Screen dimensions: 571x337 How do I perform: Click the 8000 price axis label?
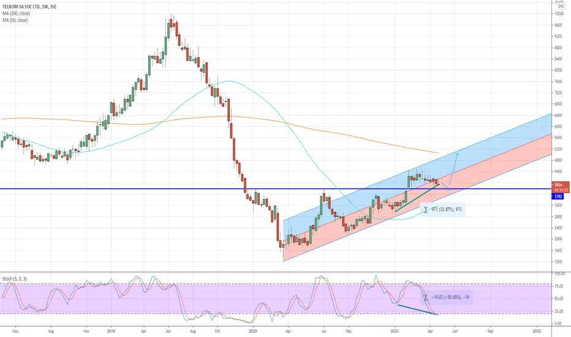coord(558,70)
